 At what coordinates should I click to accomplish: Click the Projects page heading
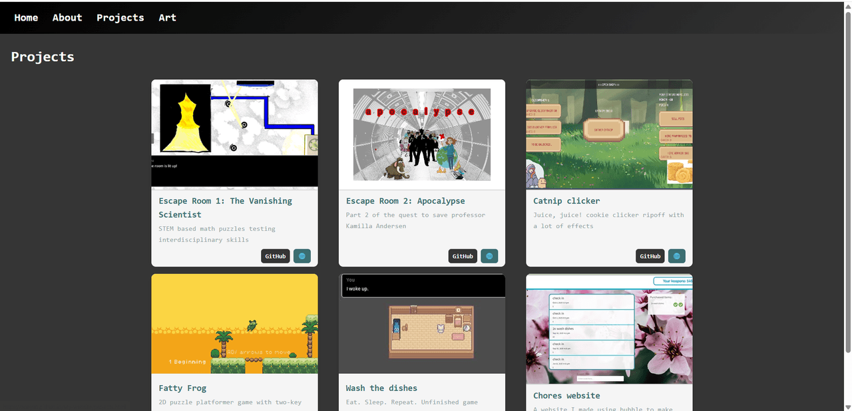pyautogui.click(x=43, y=57)
